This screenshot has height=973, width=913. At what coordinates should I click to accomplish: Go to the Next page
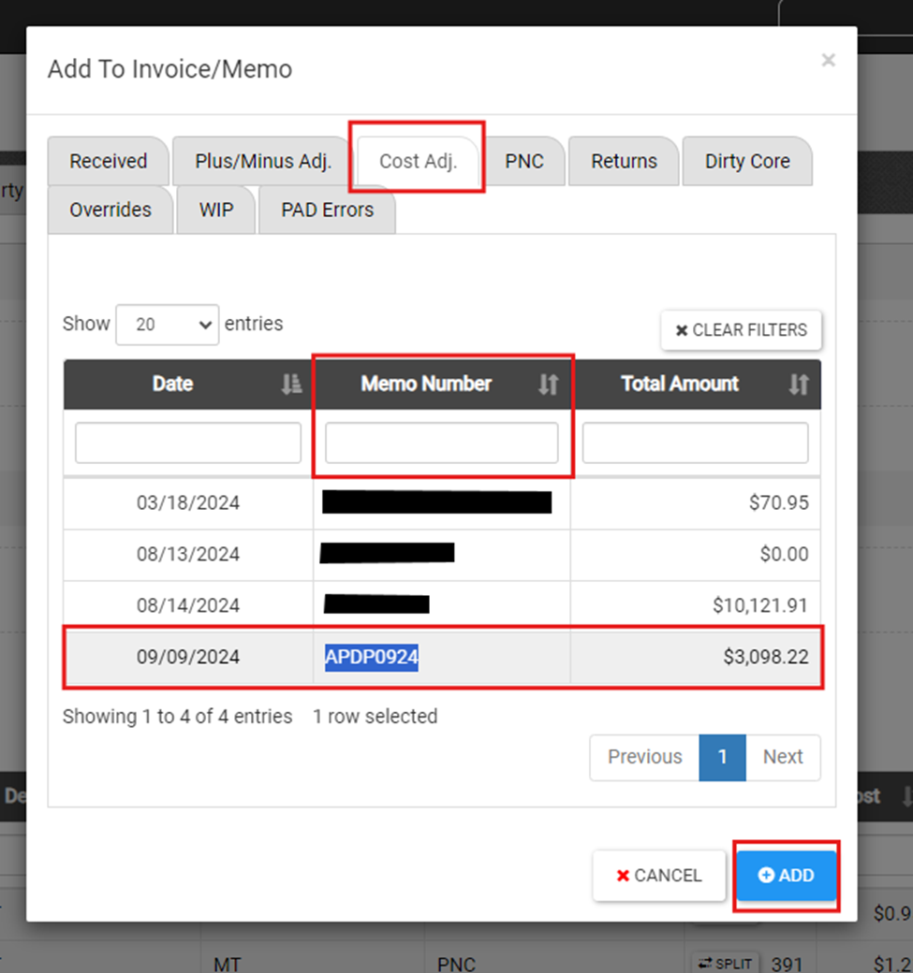783,757
